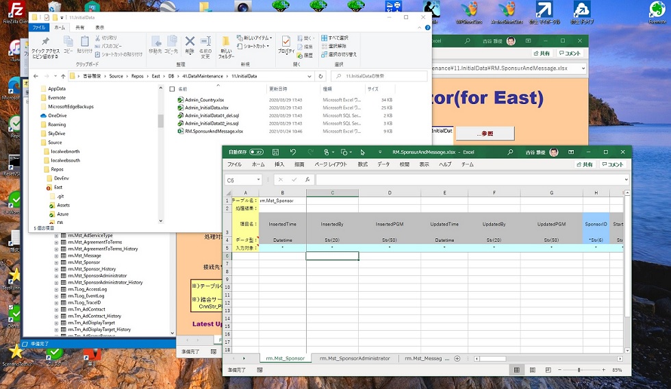Screen dimensions: 671x389
Task: Open Evernote desktop shortcut at top right
Action: [x=657, y=12]
